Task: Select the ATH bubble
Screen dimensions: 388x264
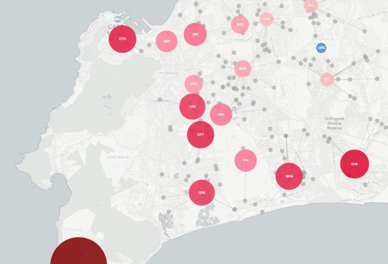Action: [x=194, y=84]
